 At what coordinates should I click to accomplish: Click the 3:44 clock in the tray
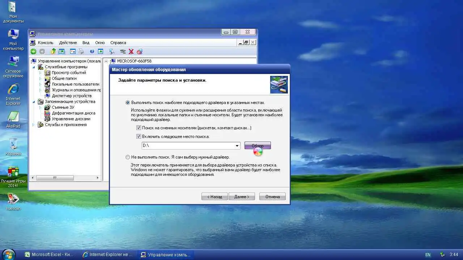454,255
